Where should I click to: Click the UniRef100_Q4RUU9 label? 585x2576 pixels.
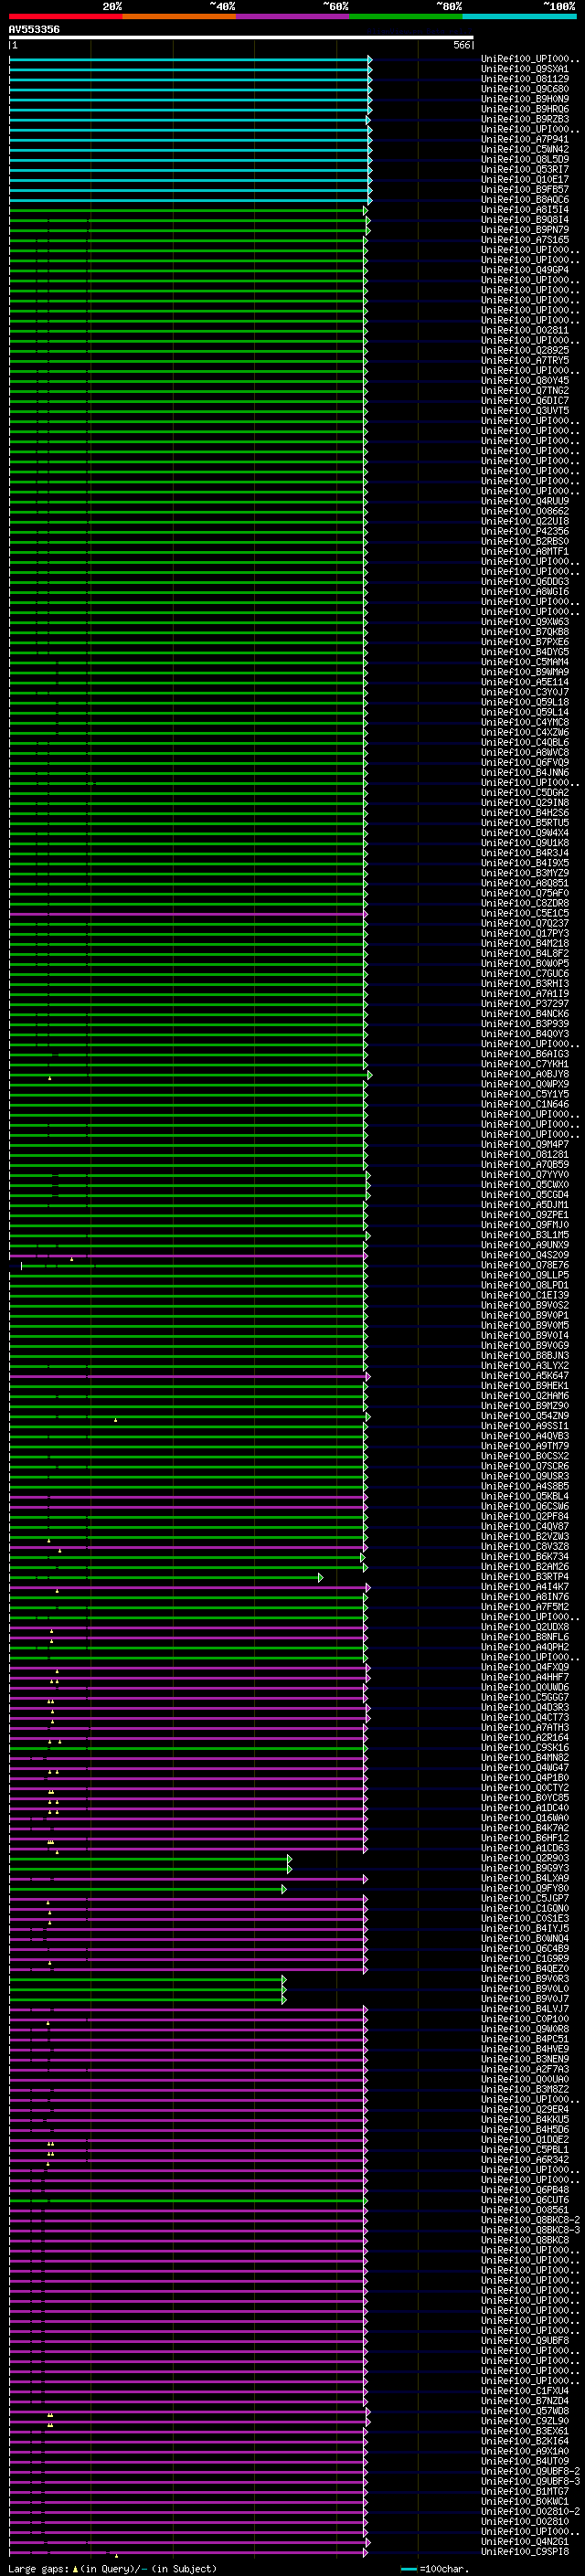(x=525, y=501)
